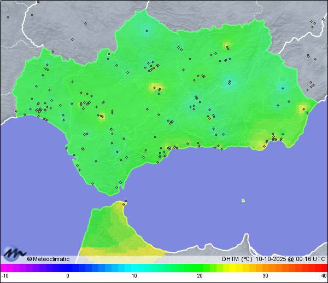Viewport: 328px width, 283px height.
Task: Click the southernmost station marker near Tarifa
Action: tap(116, 188)
